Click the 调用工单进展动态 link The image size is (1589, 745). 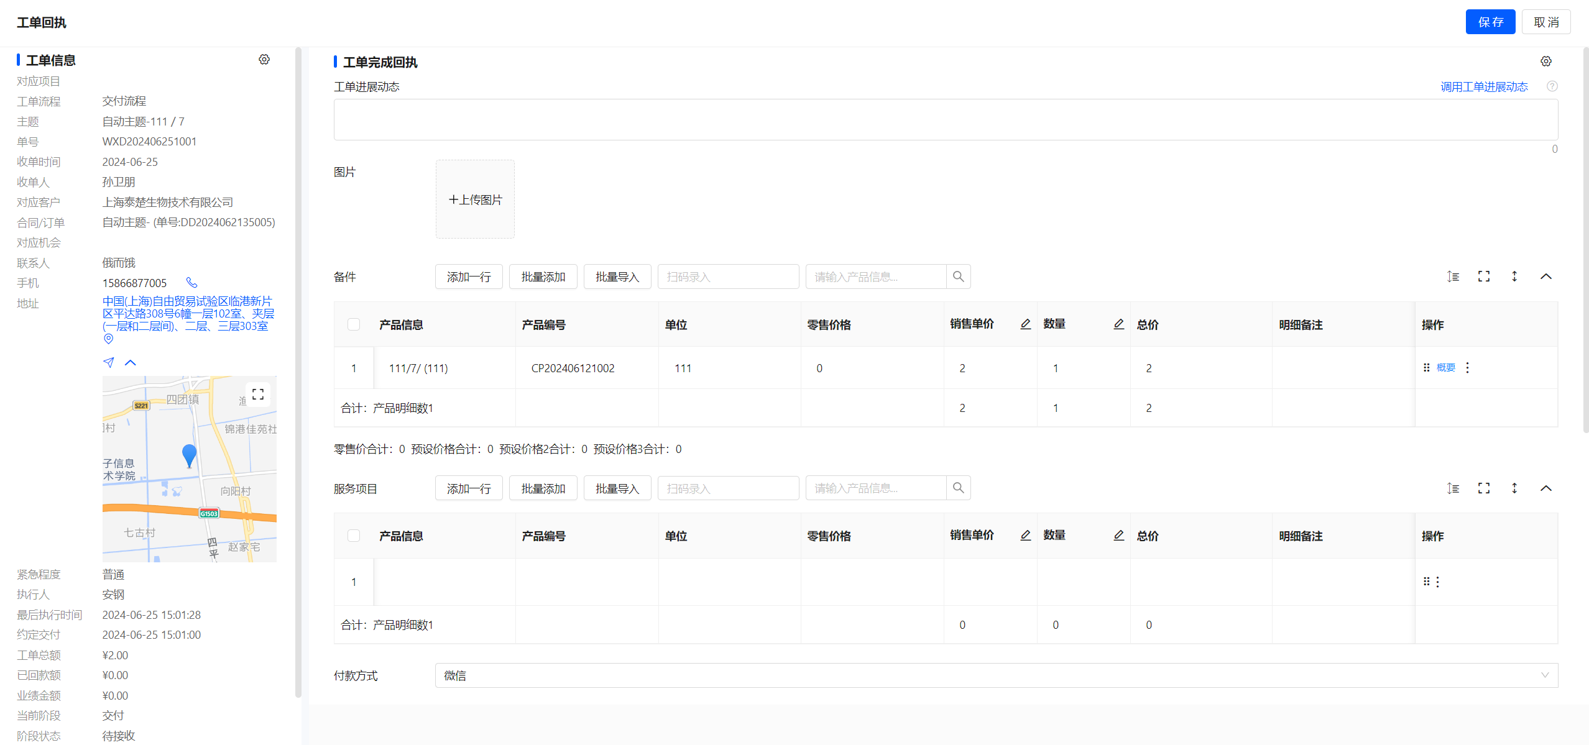pos(1484,86)
